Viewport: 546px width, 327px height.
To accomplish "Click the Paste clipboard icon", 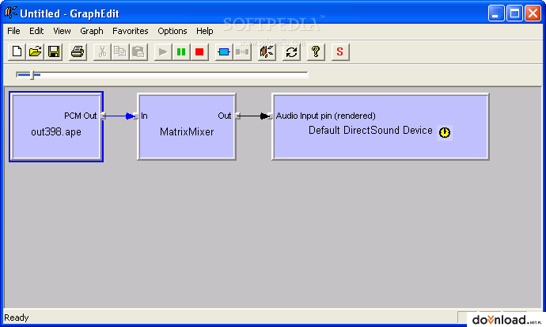I will pos(138,52).
